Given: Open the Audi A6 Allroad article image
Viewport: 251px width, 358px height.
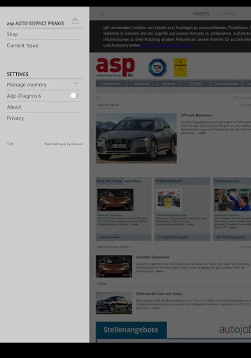Looking at the screenshot, I should pos(136,138).
